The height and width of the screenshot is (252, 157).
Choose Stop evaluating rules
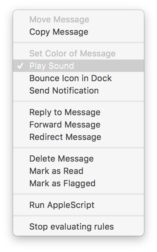78,226
